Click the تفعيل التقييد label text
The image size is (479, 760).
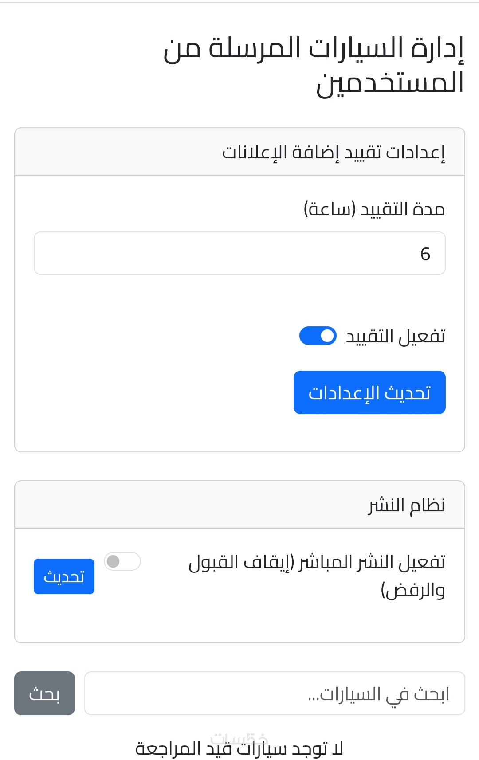tap(396, 337)
